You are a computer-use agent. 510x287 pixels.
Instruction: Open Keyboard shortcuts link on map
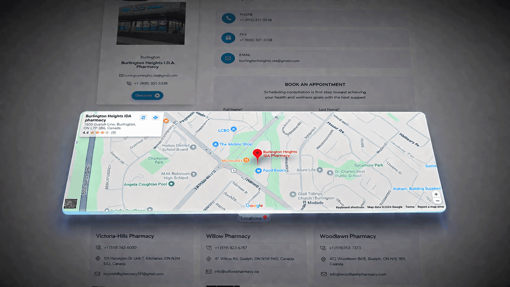click(x=350, y=207)
